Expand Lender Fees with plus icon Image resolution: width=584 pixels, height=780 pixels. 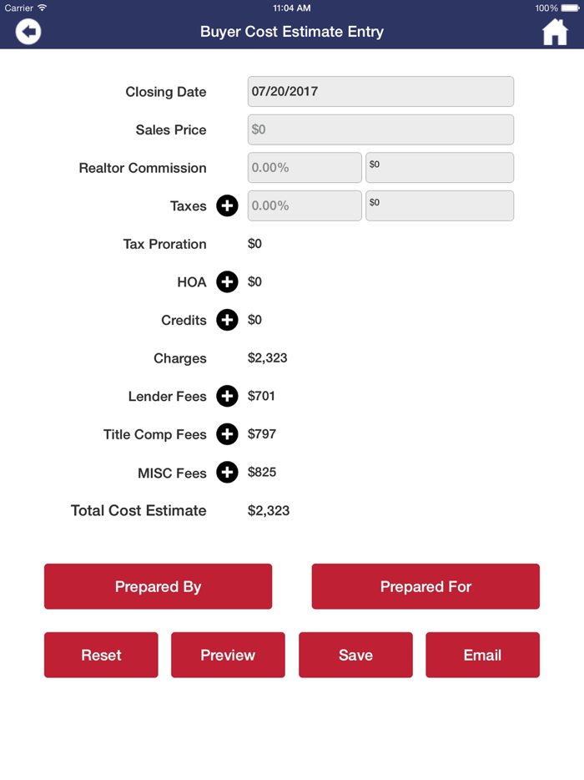pos(227,396)
